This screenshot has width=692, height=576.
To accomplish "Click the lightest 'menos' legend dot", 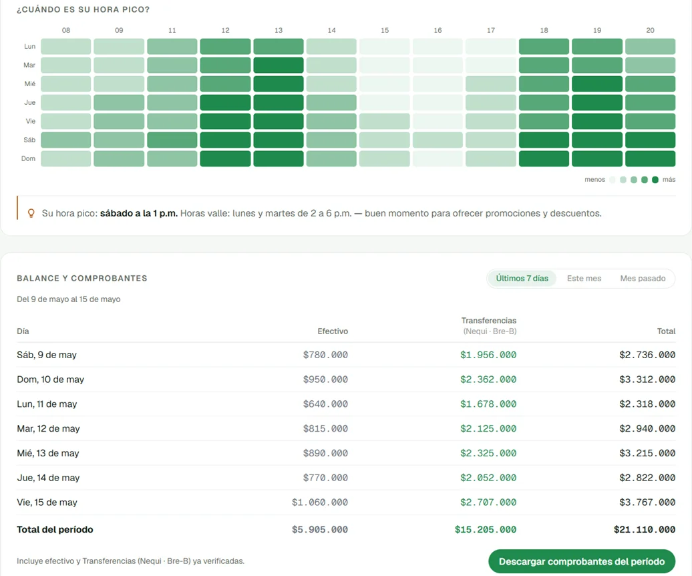I will (612, 180).
